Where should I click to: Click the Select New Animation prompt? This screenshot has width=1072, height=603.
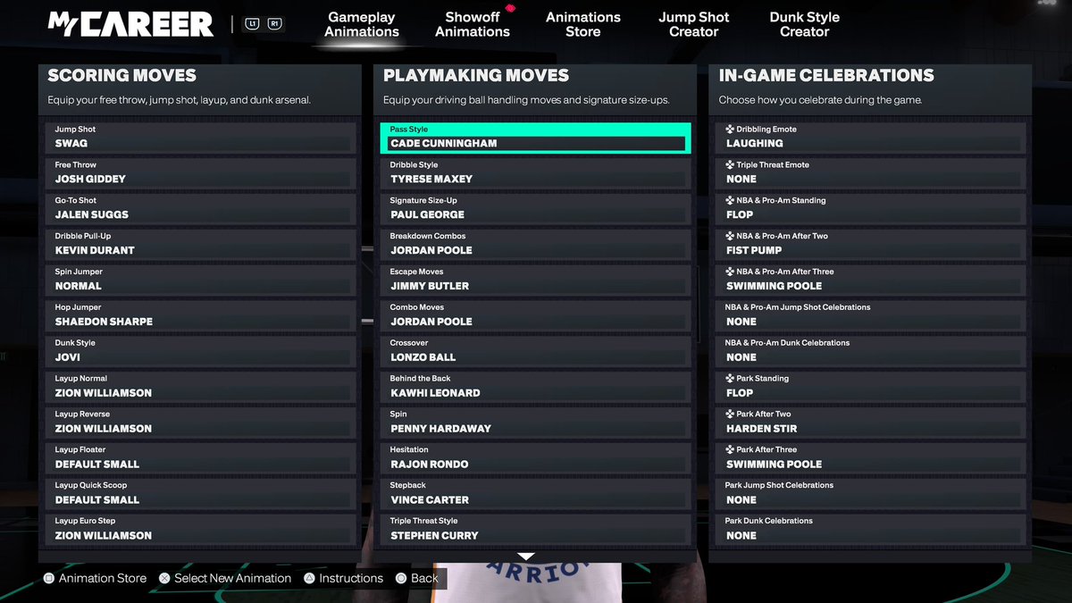pos(233,578)
